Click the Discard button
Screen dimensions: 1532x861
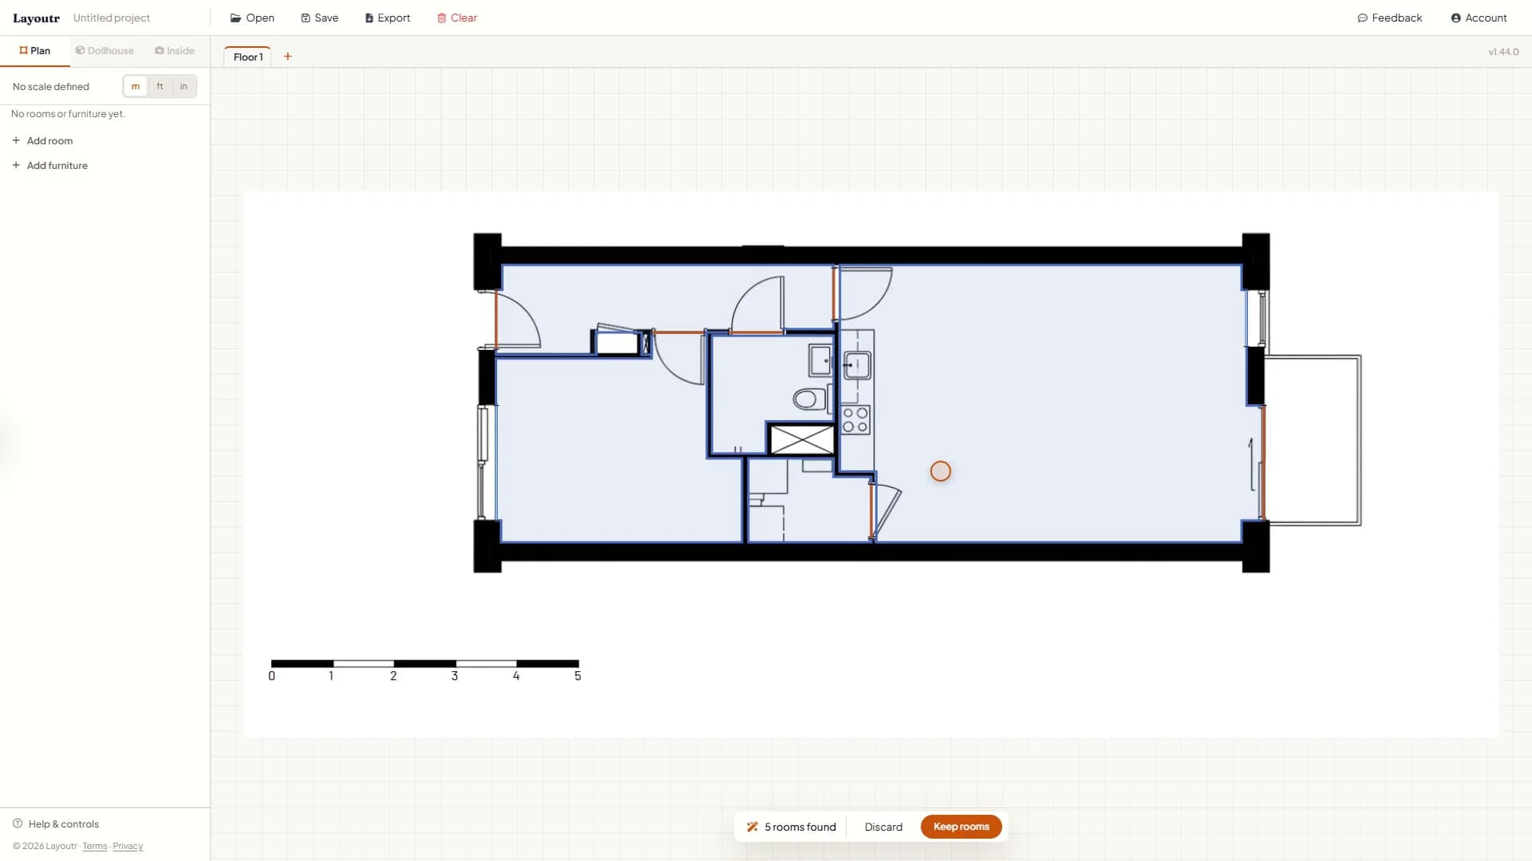883,827
